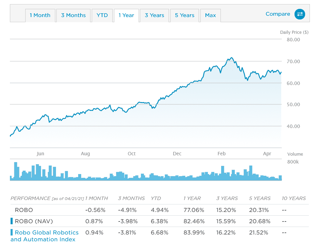Image resolution: width=315 pixels, height=243 pixels.
Task: Click index 1 year value 83.99%
Action: [194, 232]
